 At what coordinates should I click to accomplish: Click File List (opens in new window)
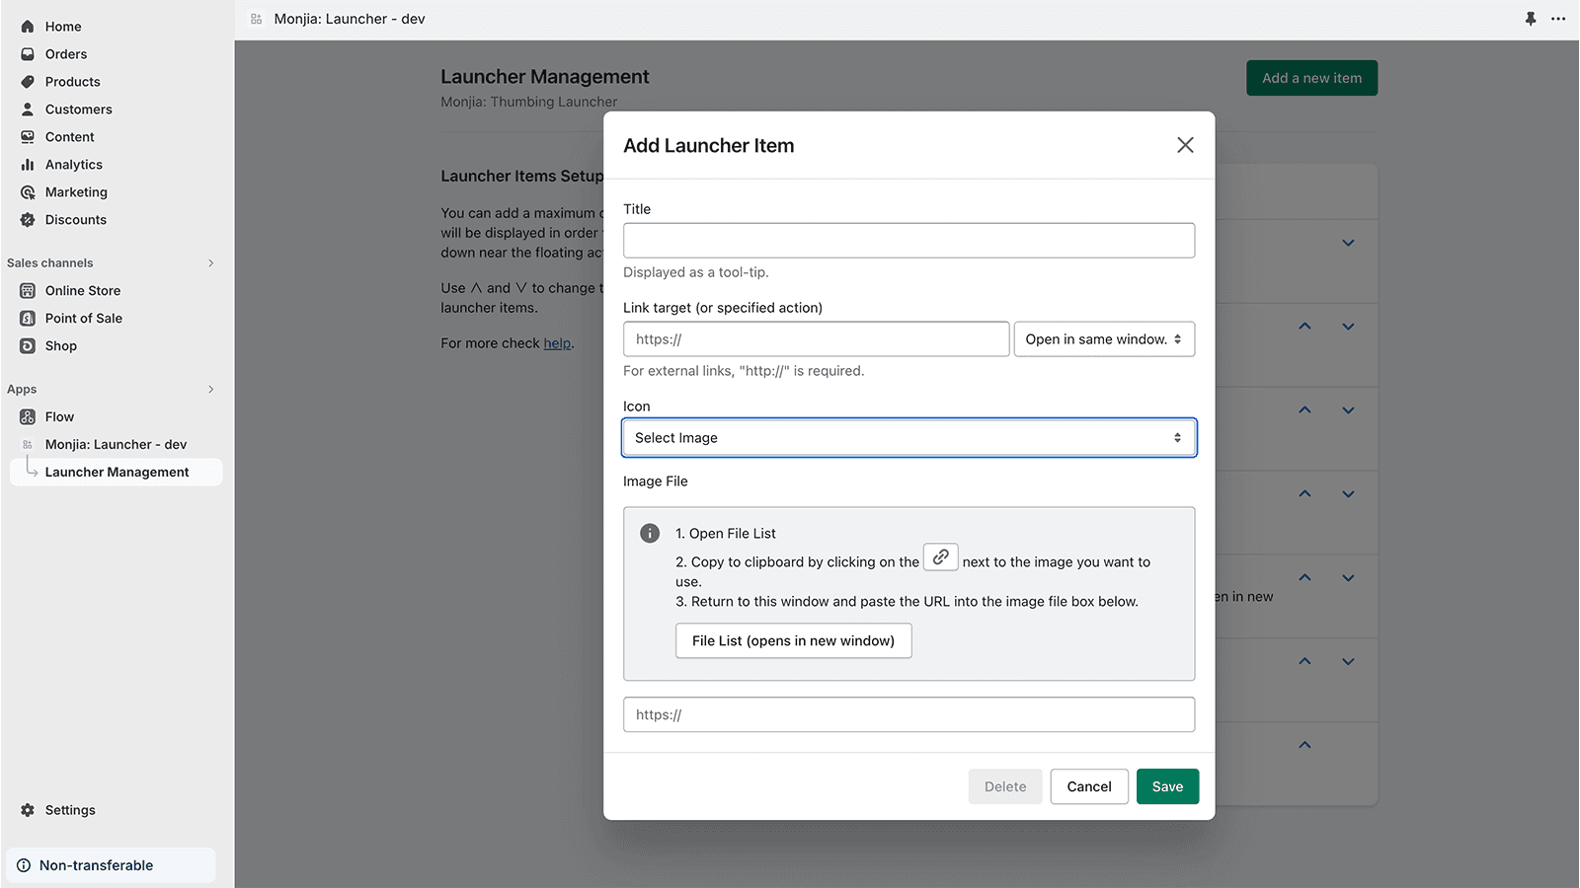pyautogui.click(x=793, y=641)
